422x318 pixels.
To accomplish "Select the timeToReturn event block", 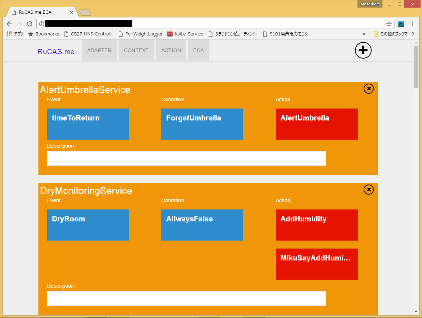I will [x=88, y=124].
